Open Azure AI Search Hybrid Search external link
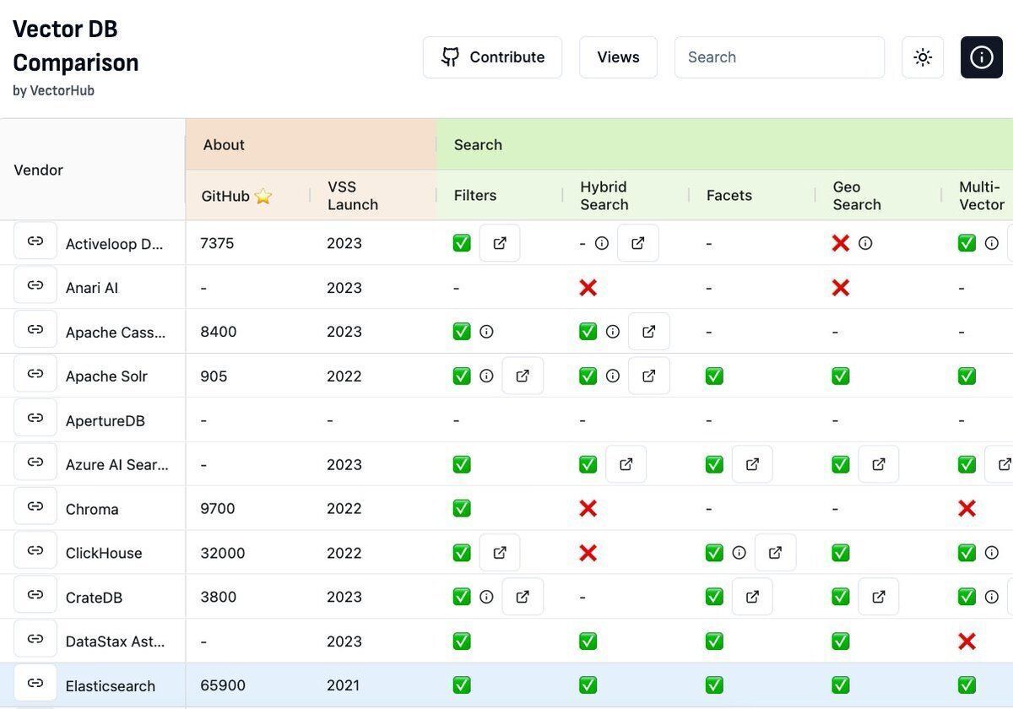 tap(626, 464)
